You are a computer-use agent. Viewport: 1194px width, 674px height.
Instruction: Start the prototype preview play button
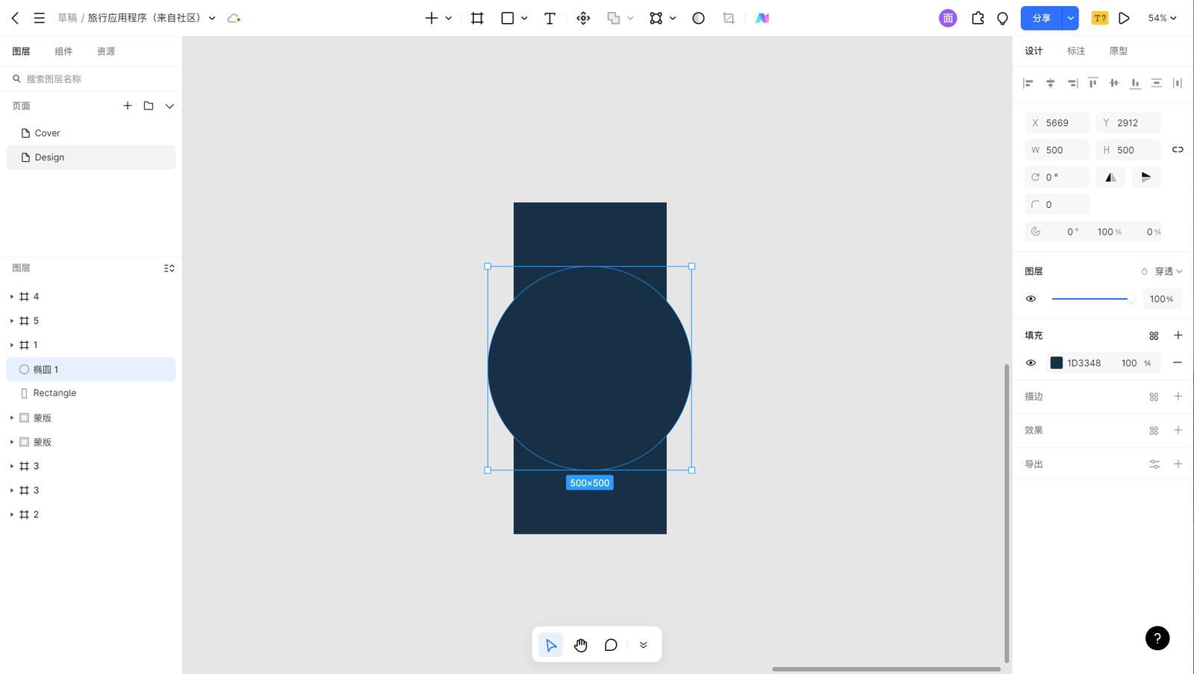pyautogui.click(x=1125, y=18)
